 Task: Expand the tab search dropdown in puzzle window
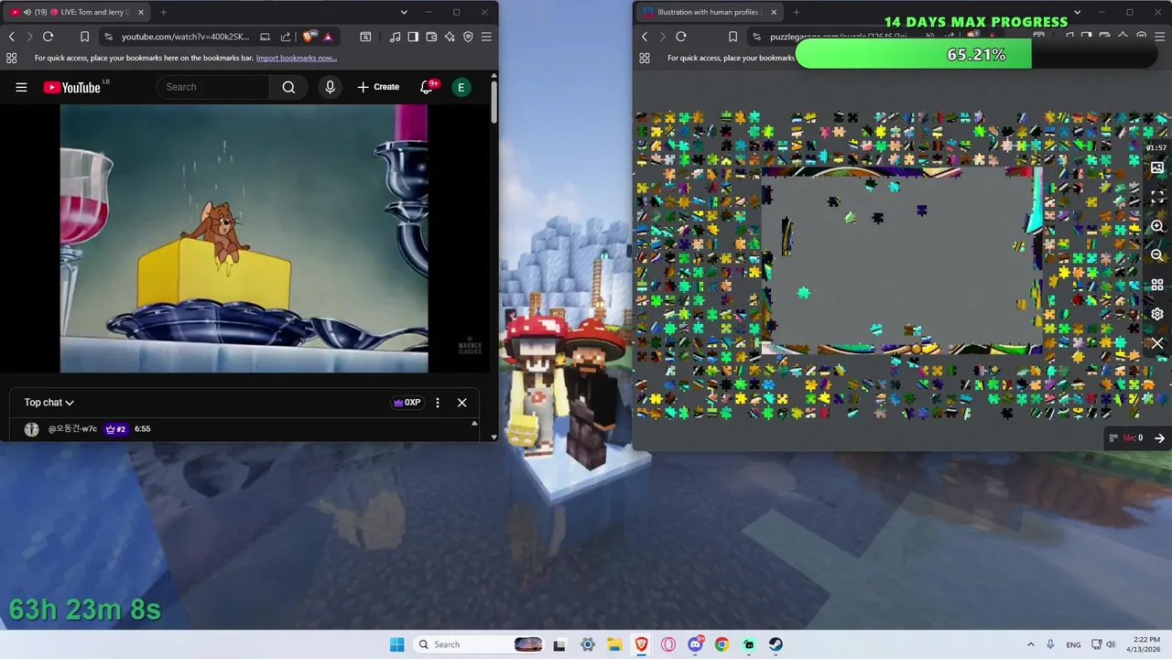coord(1077,12)
